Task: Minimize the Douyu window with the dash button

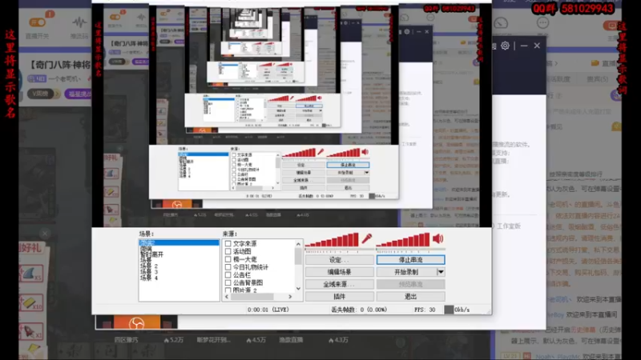Action: pos(524,46)
